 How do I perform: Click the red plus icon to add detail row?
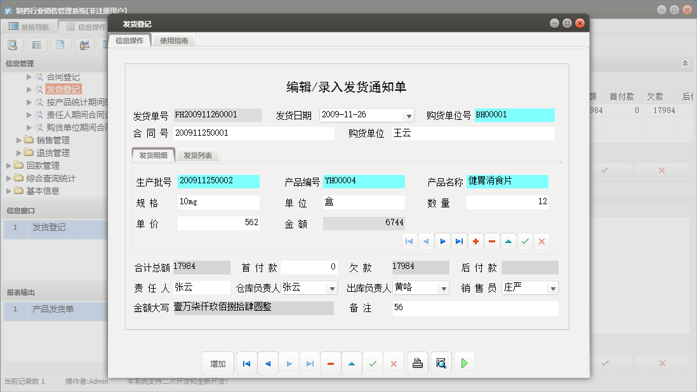[476, 241]
